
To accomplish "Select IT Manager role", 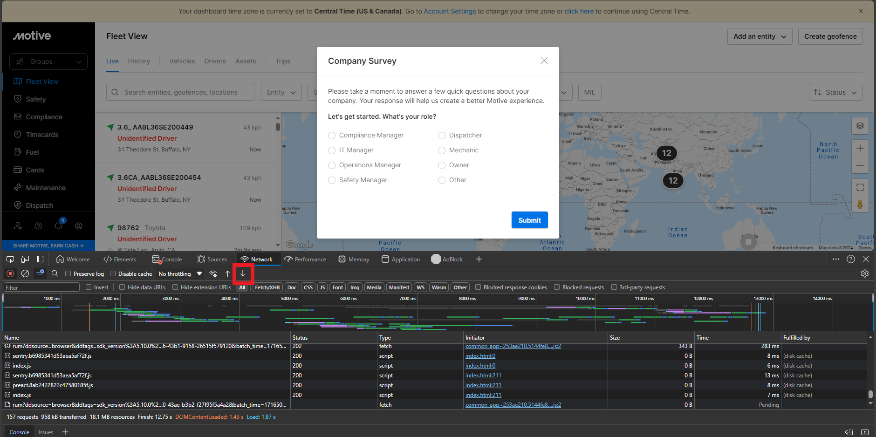I will (x=332, y=150).
